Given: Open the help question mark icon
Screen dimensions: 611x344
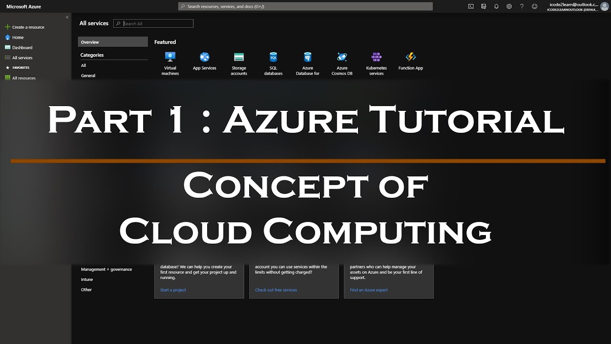Looking at the screenshot, I should [522, 6].
